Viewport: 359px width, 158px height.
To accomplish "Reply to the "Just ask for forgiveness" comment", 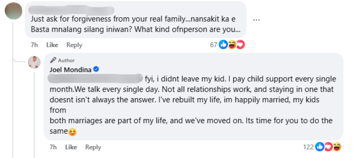I will point(74,45).
